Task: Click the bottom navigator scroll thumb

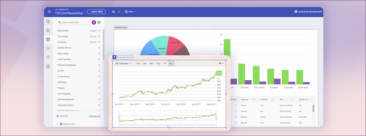Action: point(168,126)
